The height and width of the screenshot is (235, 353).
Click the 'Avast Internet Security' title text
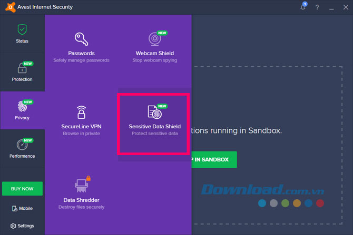coord(45,7)
